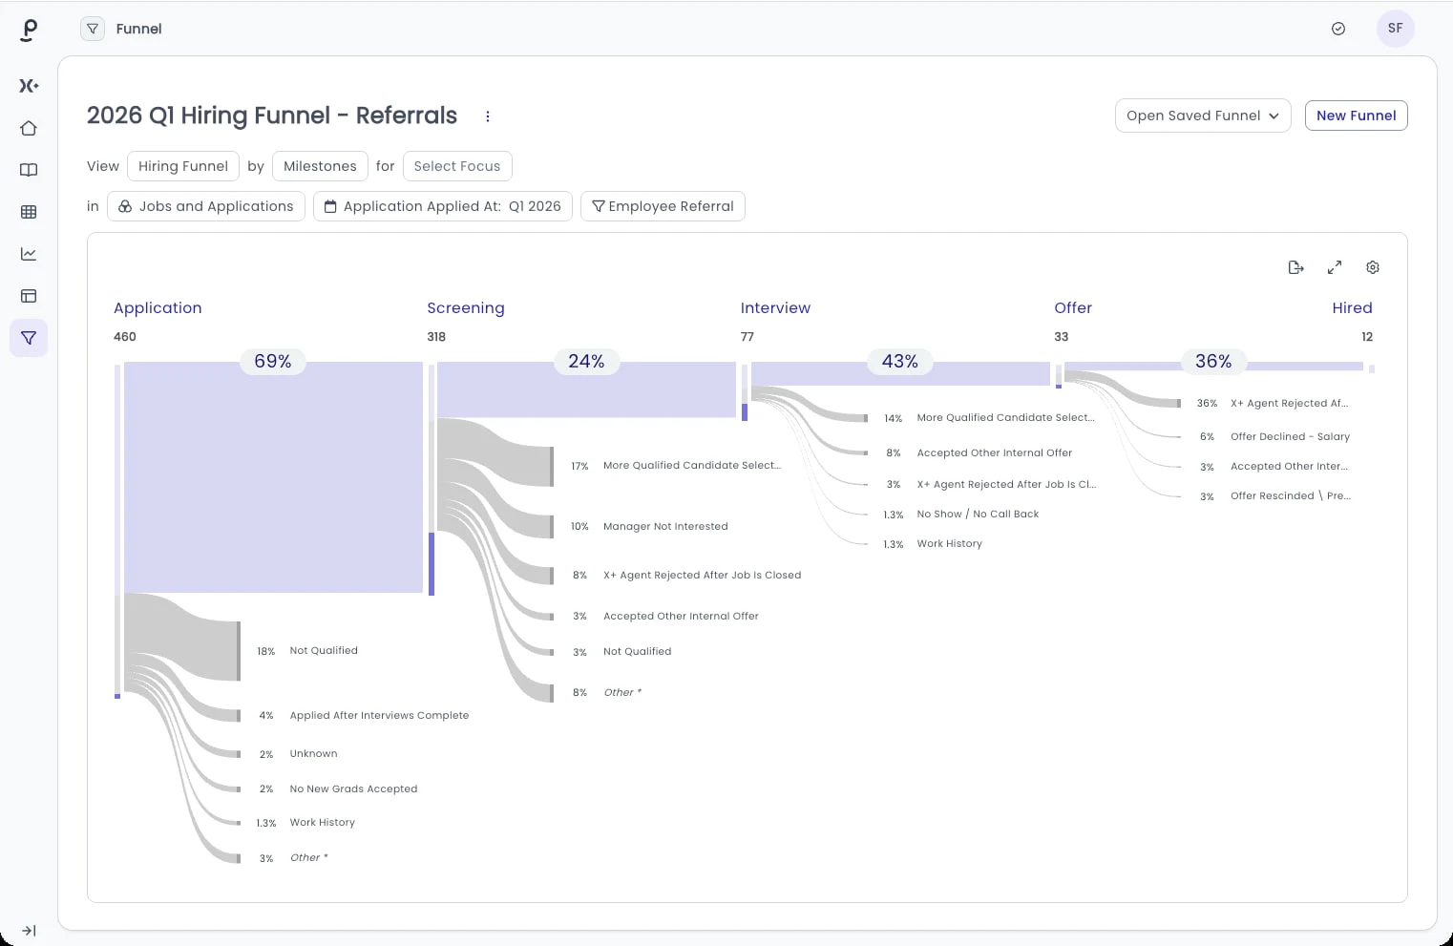Select the Funnel icon in the sidebar
The image size is (1453, 946).
click(x=29, y=338)
